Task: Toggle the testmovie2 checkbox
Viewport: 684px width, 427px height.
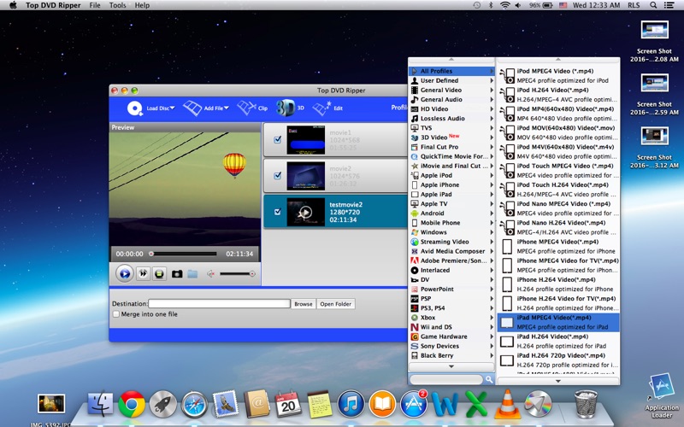Action: coord(277,212)
